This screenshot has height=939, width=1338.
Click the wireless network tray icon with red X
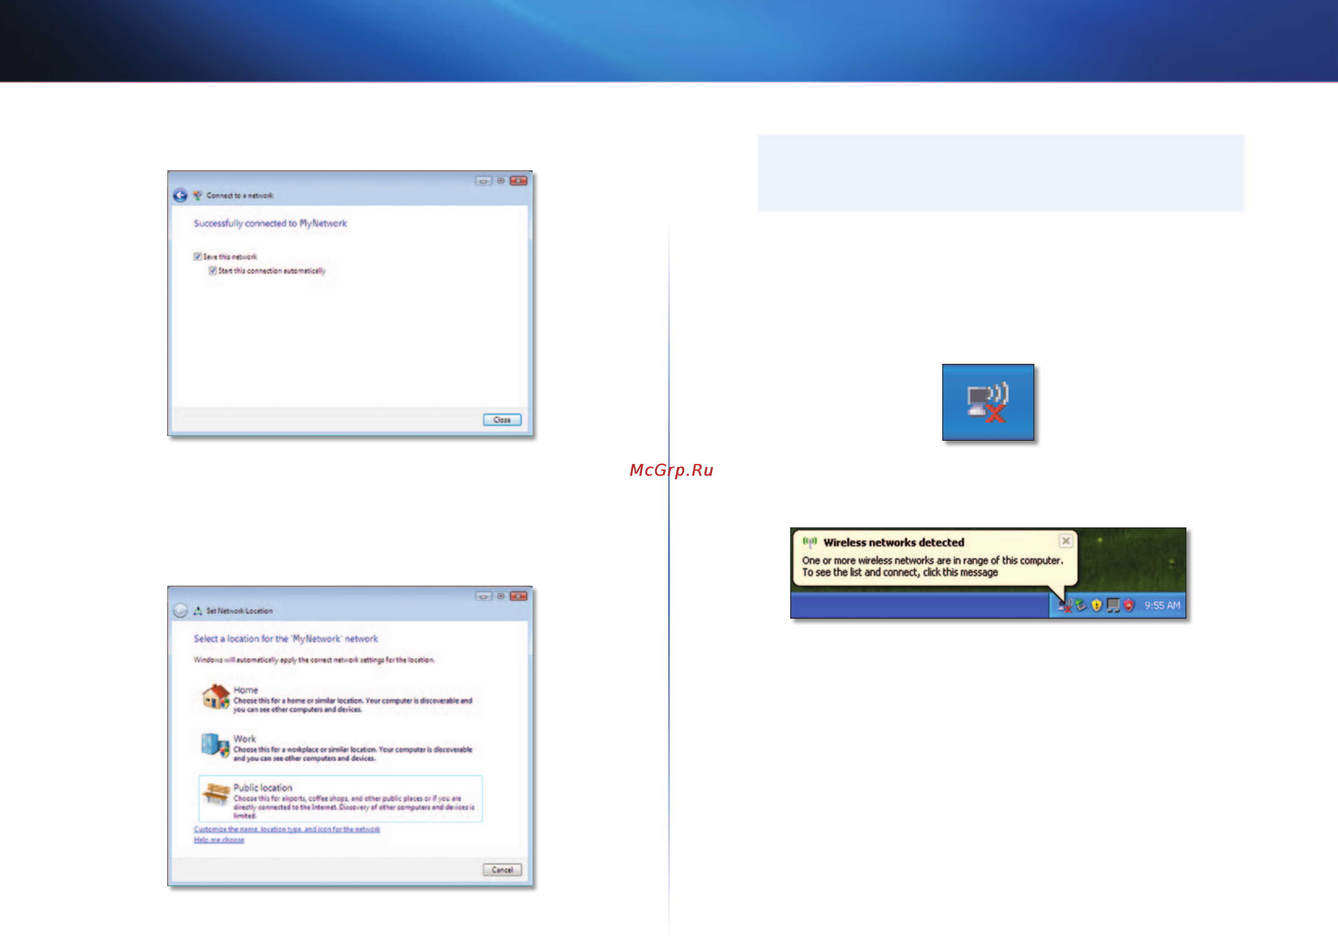(x=1065, y=606)
